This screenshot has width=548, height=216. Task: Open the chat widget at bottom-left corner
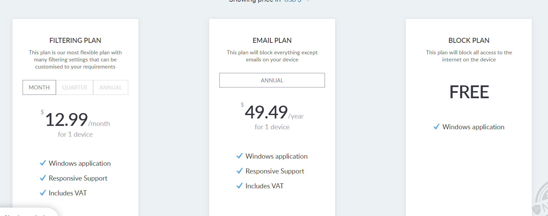(x=27, y=213)
